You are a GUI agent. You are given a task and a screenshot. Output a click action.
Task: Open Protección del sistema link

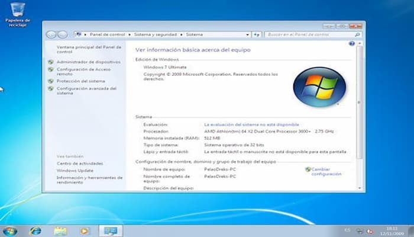coord(81,81)
